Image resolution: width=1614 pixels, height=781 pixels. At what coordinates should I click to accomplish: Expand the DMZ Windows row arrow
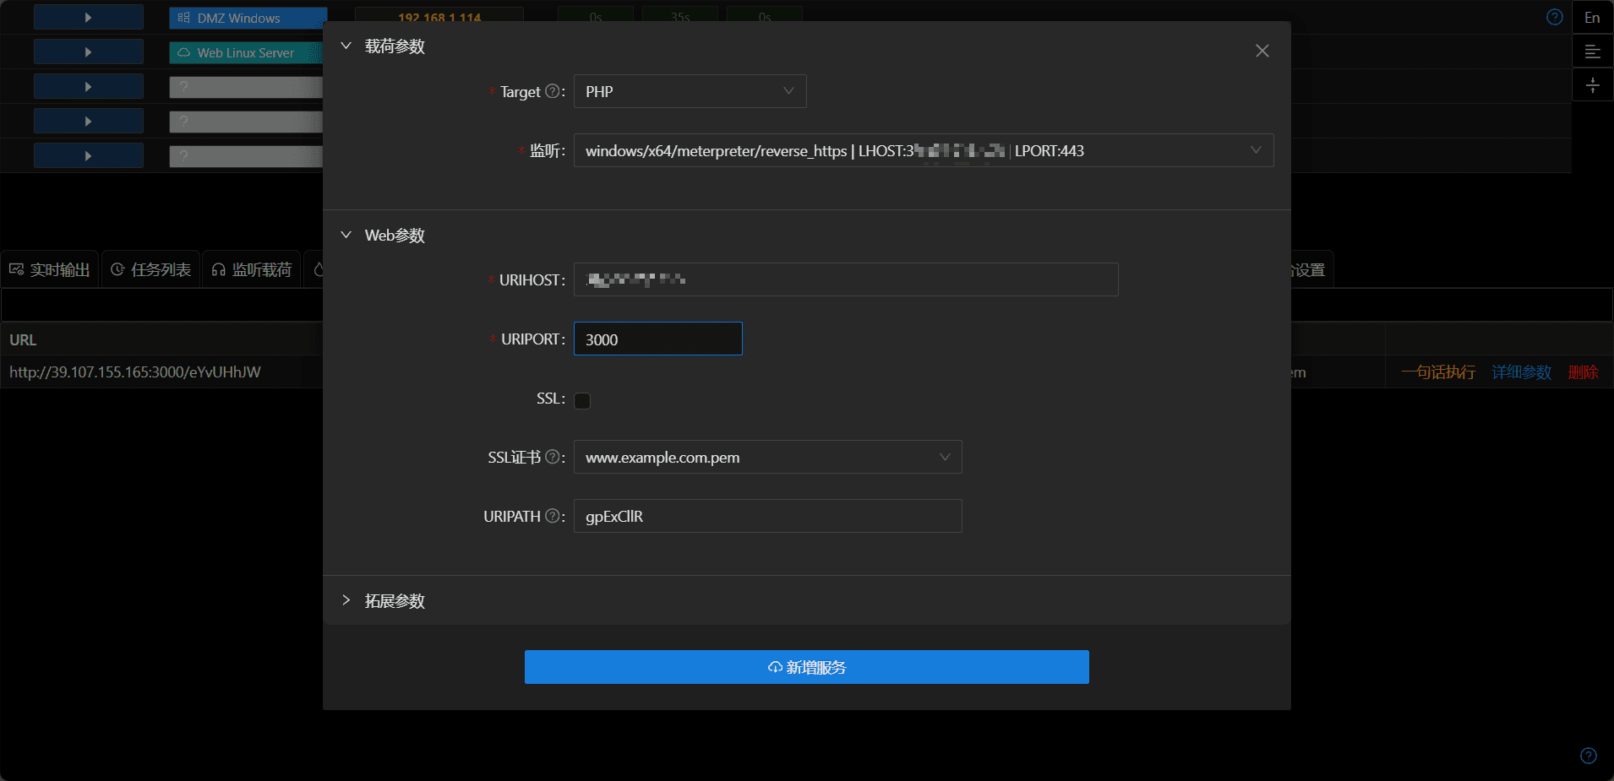pos(89,17)
